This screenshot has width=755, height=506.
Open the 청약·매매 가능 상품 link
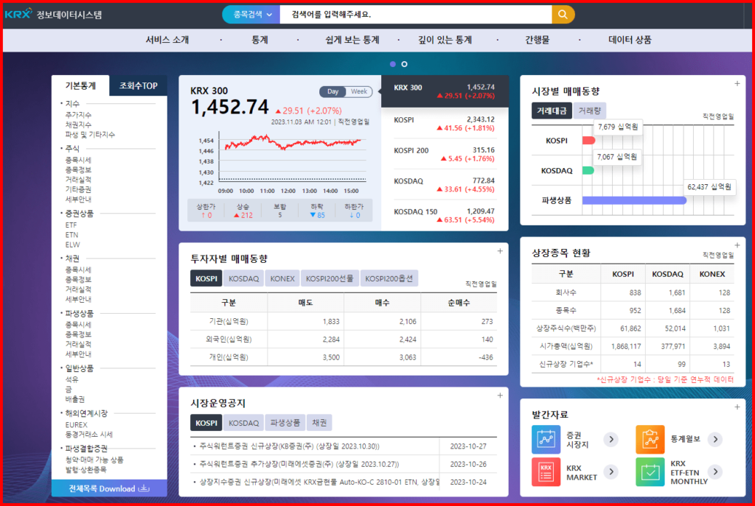[x=94, y=460]
